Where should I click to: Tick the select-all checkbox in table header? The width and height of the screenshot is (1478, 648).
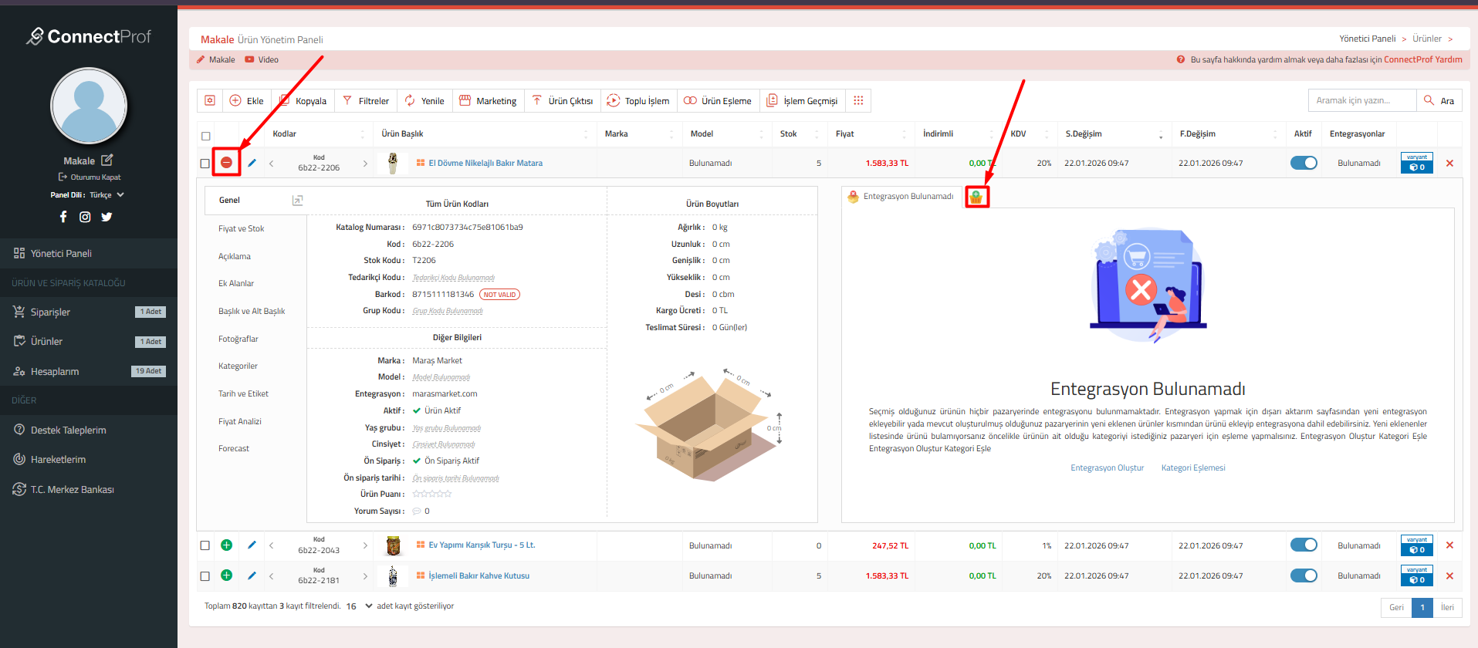(205, 136)
